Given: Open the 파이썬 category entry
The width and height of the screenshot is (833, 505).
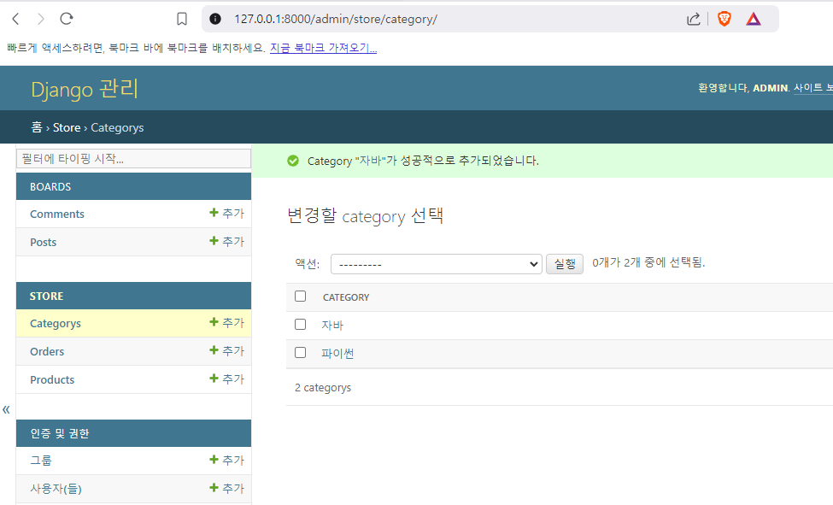Looking at the screenshot, I should pos(337,354).
